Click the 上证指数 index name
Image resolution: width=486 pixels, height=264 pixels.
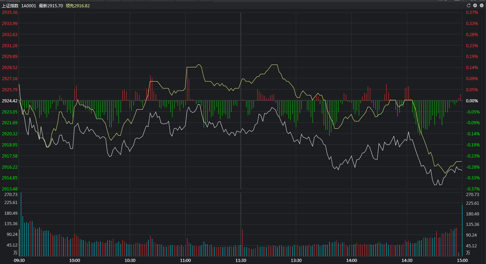(x=10, y=6)
